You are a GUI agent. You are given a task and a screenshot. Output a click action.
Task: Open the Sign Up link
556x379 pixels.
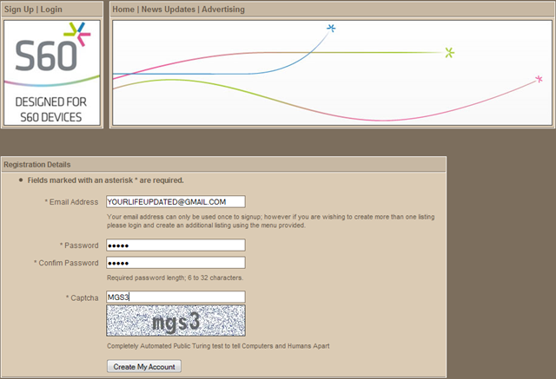pos(19,10)
